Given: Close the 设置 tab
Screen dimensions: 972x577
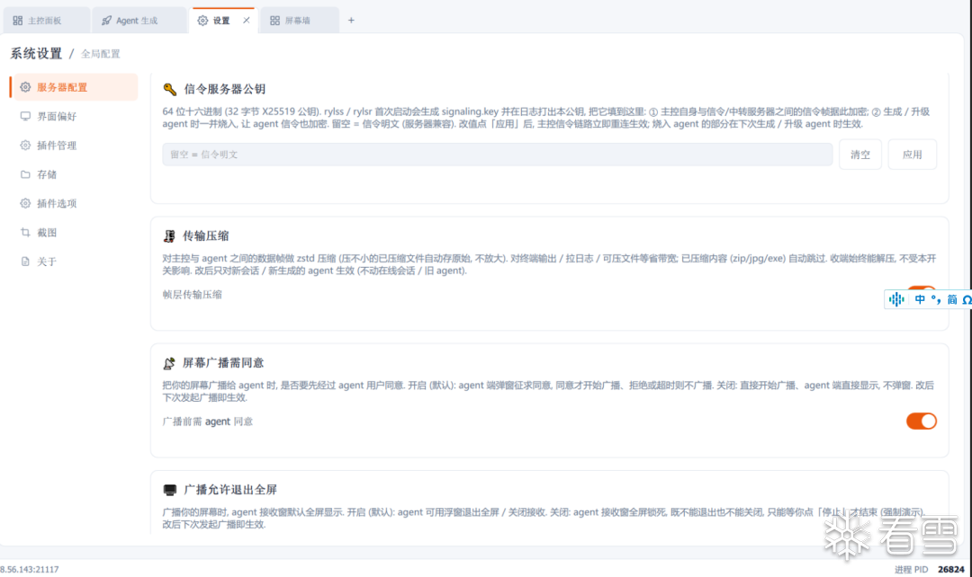Looking at the screenshot, I should click(246, 21).
